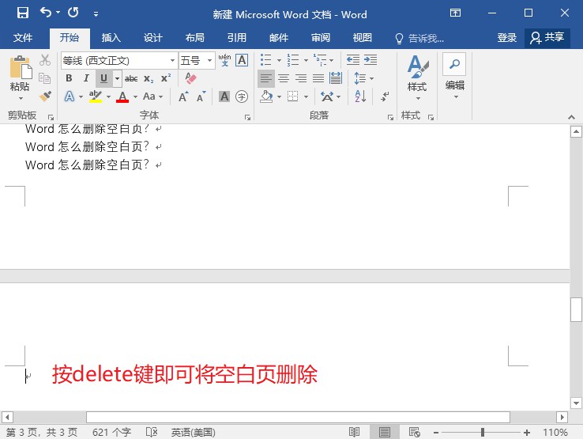Screen dimensions: 583x439
Task: Apply red font color
Action: pos(122,97)
